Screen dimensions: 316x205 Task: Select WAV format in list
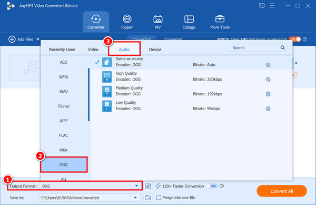coord(63,92)
